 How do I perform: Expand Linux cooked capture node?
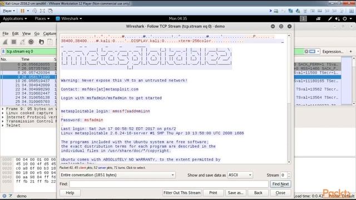[x=3, y=113]
